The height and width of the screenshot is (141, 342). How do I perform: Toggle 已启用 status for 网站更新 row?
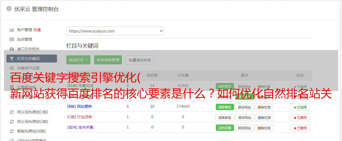point(300,107)
